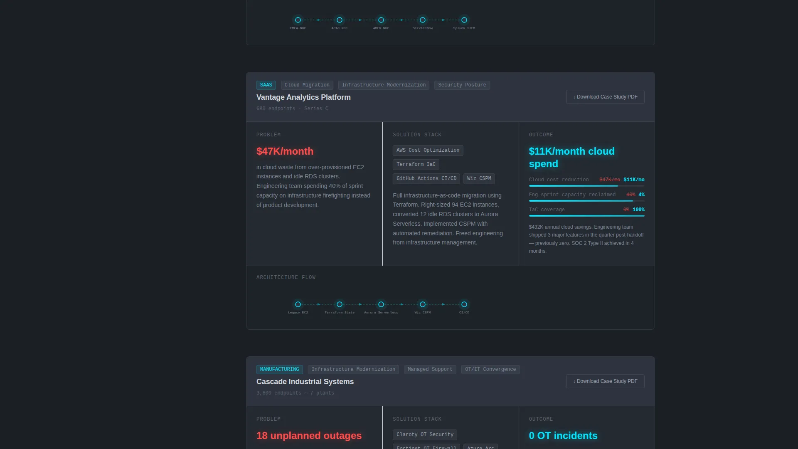
Task: Click the "3,800 endpoints · 7 plants" subtitle
Action: [295, 393]
